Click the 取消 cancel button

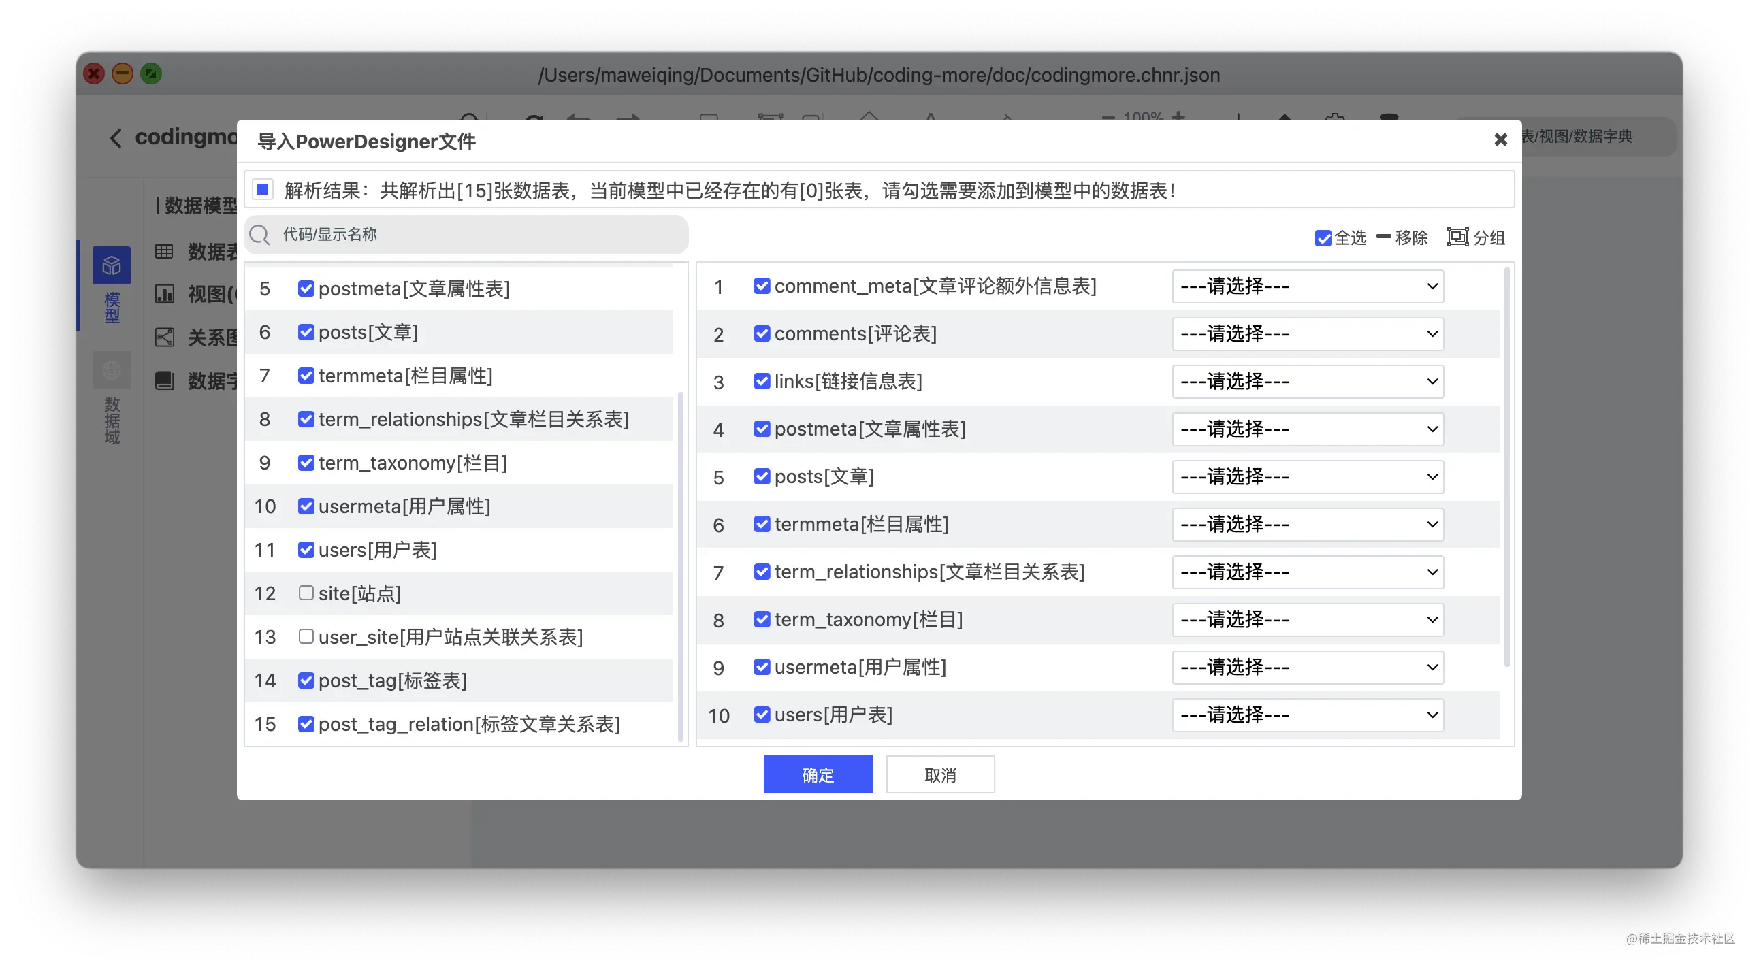point(939,774)
